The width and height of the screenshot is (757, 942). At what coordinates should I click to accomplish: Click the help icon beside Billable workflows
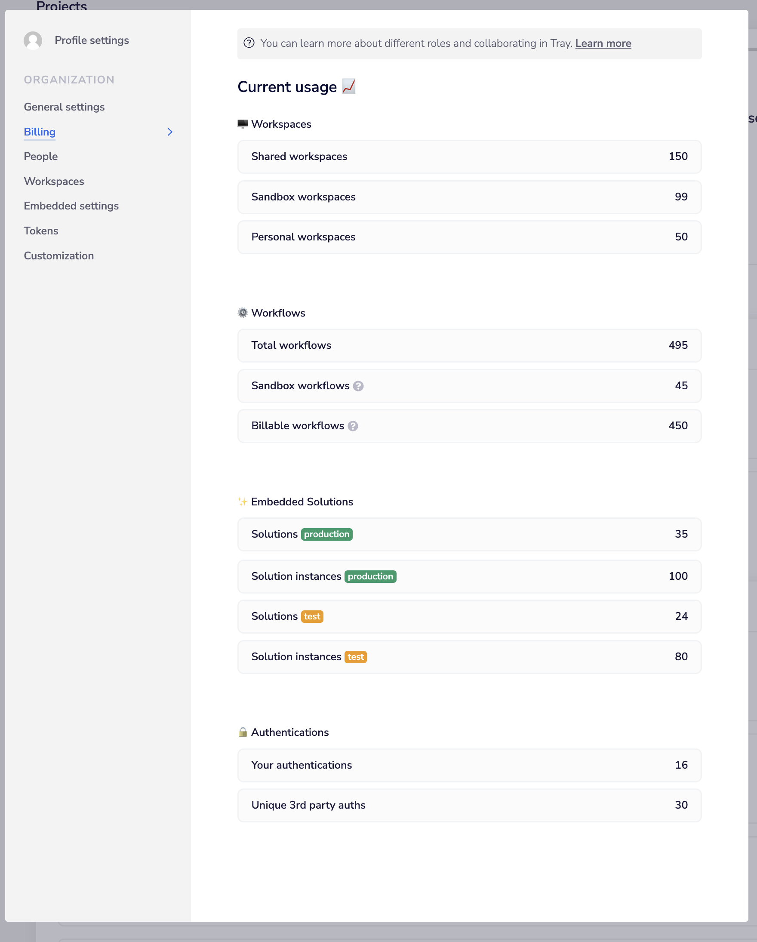353,426
